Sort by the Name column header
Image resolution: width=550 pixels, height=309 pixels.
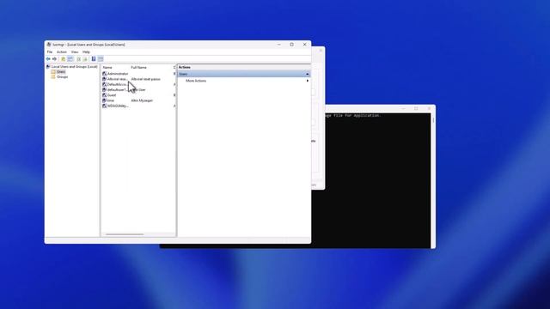(x=107, y=67)
